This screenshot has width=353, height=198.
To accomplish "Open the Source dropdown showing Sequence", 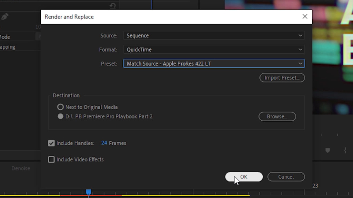I will pos(214,35).
